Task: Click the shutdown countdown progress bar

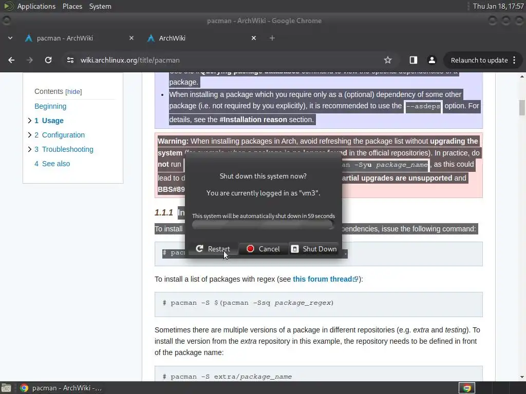Action: click(264, 225)
